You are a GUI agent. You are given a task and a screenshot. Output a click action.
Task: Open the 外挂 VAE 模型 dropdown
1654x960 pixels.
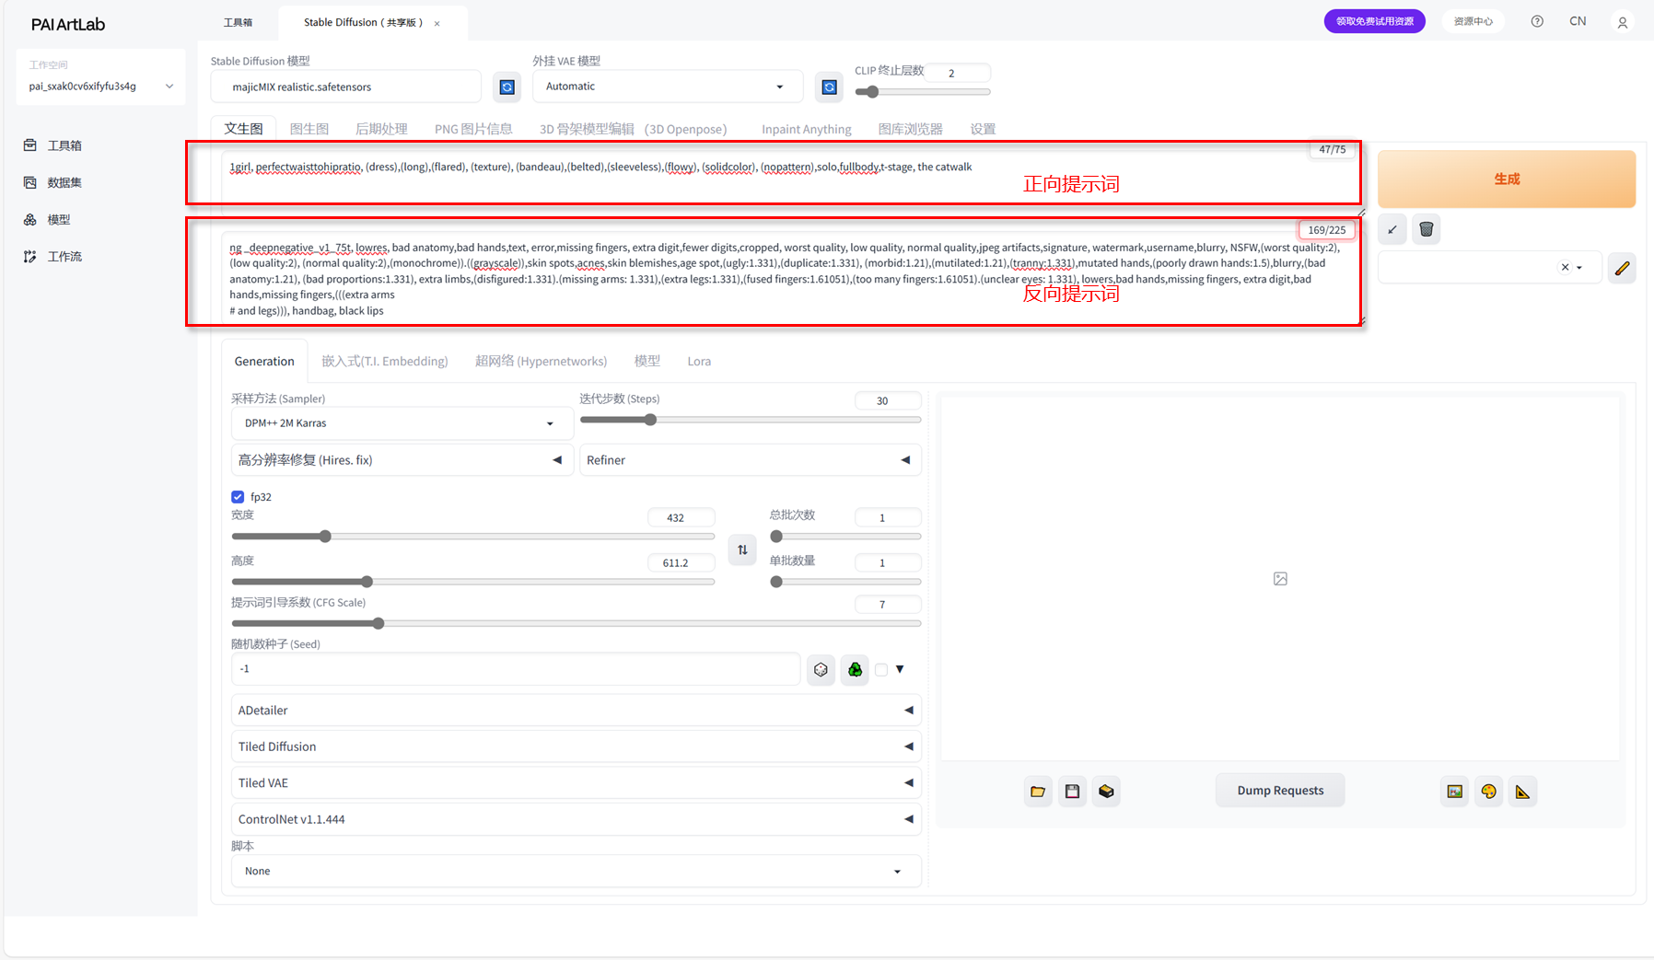(x=667, y=87)
